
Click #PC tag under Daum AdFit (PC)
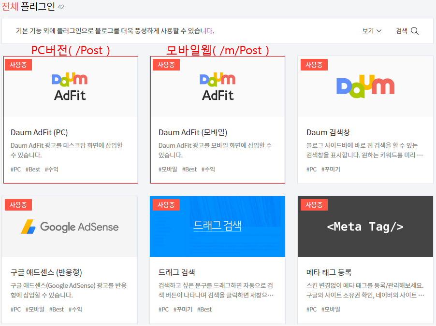[15, 169]
